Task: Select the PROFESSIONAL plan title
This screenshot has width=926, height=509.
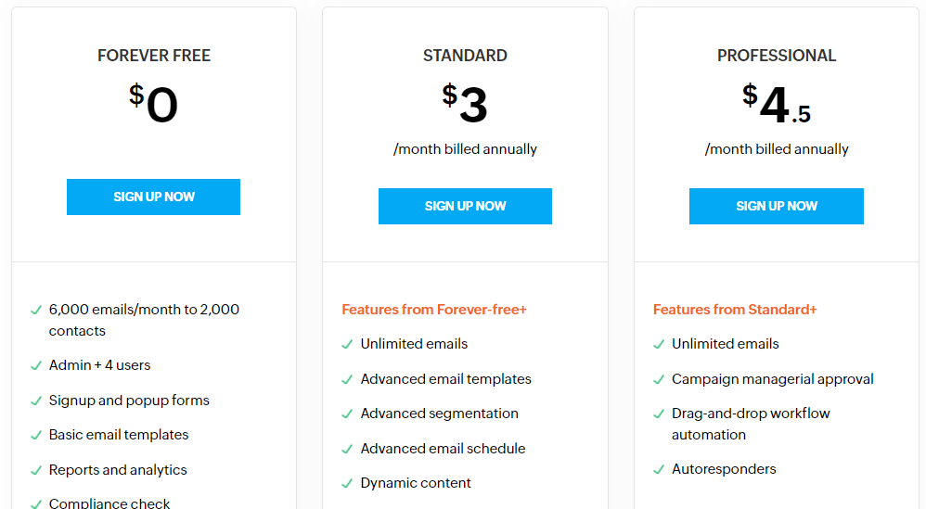Action: pyautogui.click(x=777, y=56)
